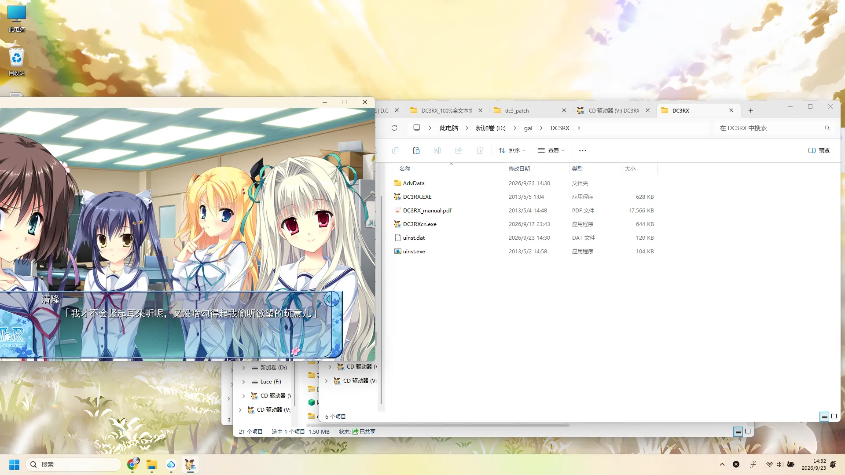
Task: Select the DC3RXcn.exe file
Action: click(x=524, y=224)
